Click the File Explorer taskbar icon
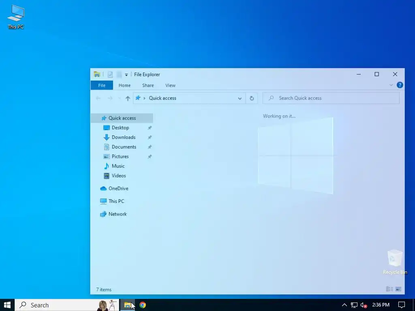415x311 pixels. tap(128, 305)
